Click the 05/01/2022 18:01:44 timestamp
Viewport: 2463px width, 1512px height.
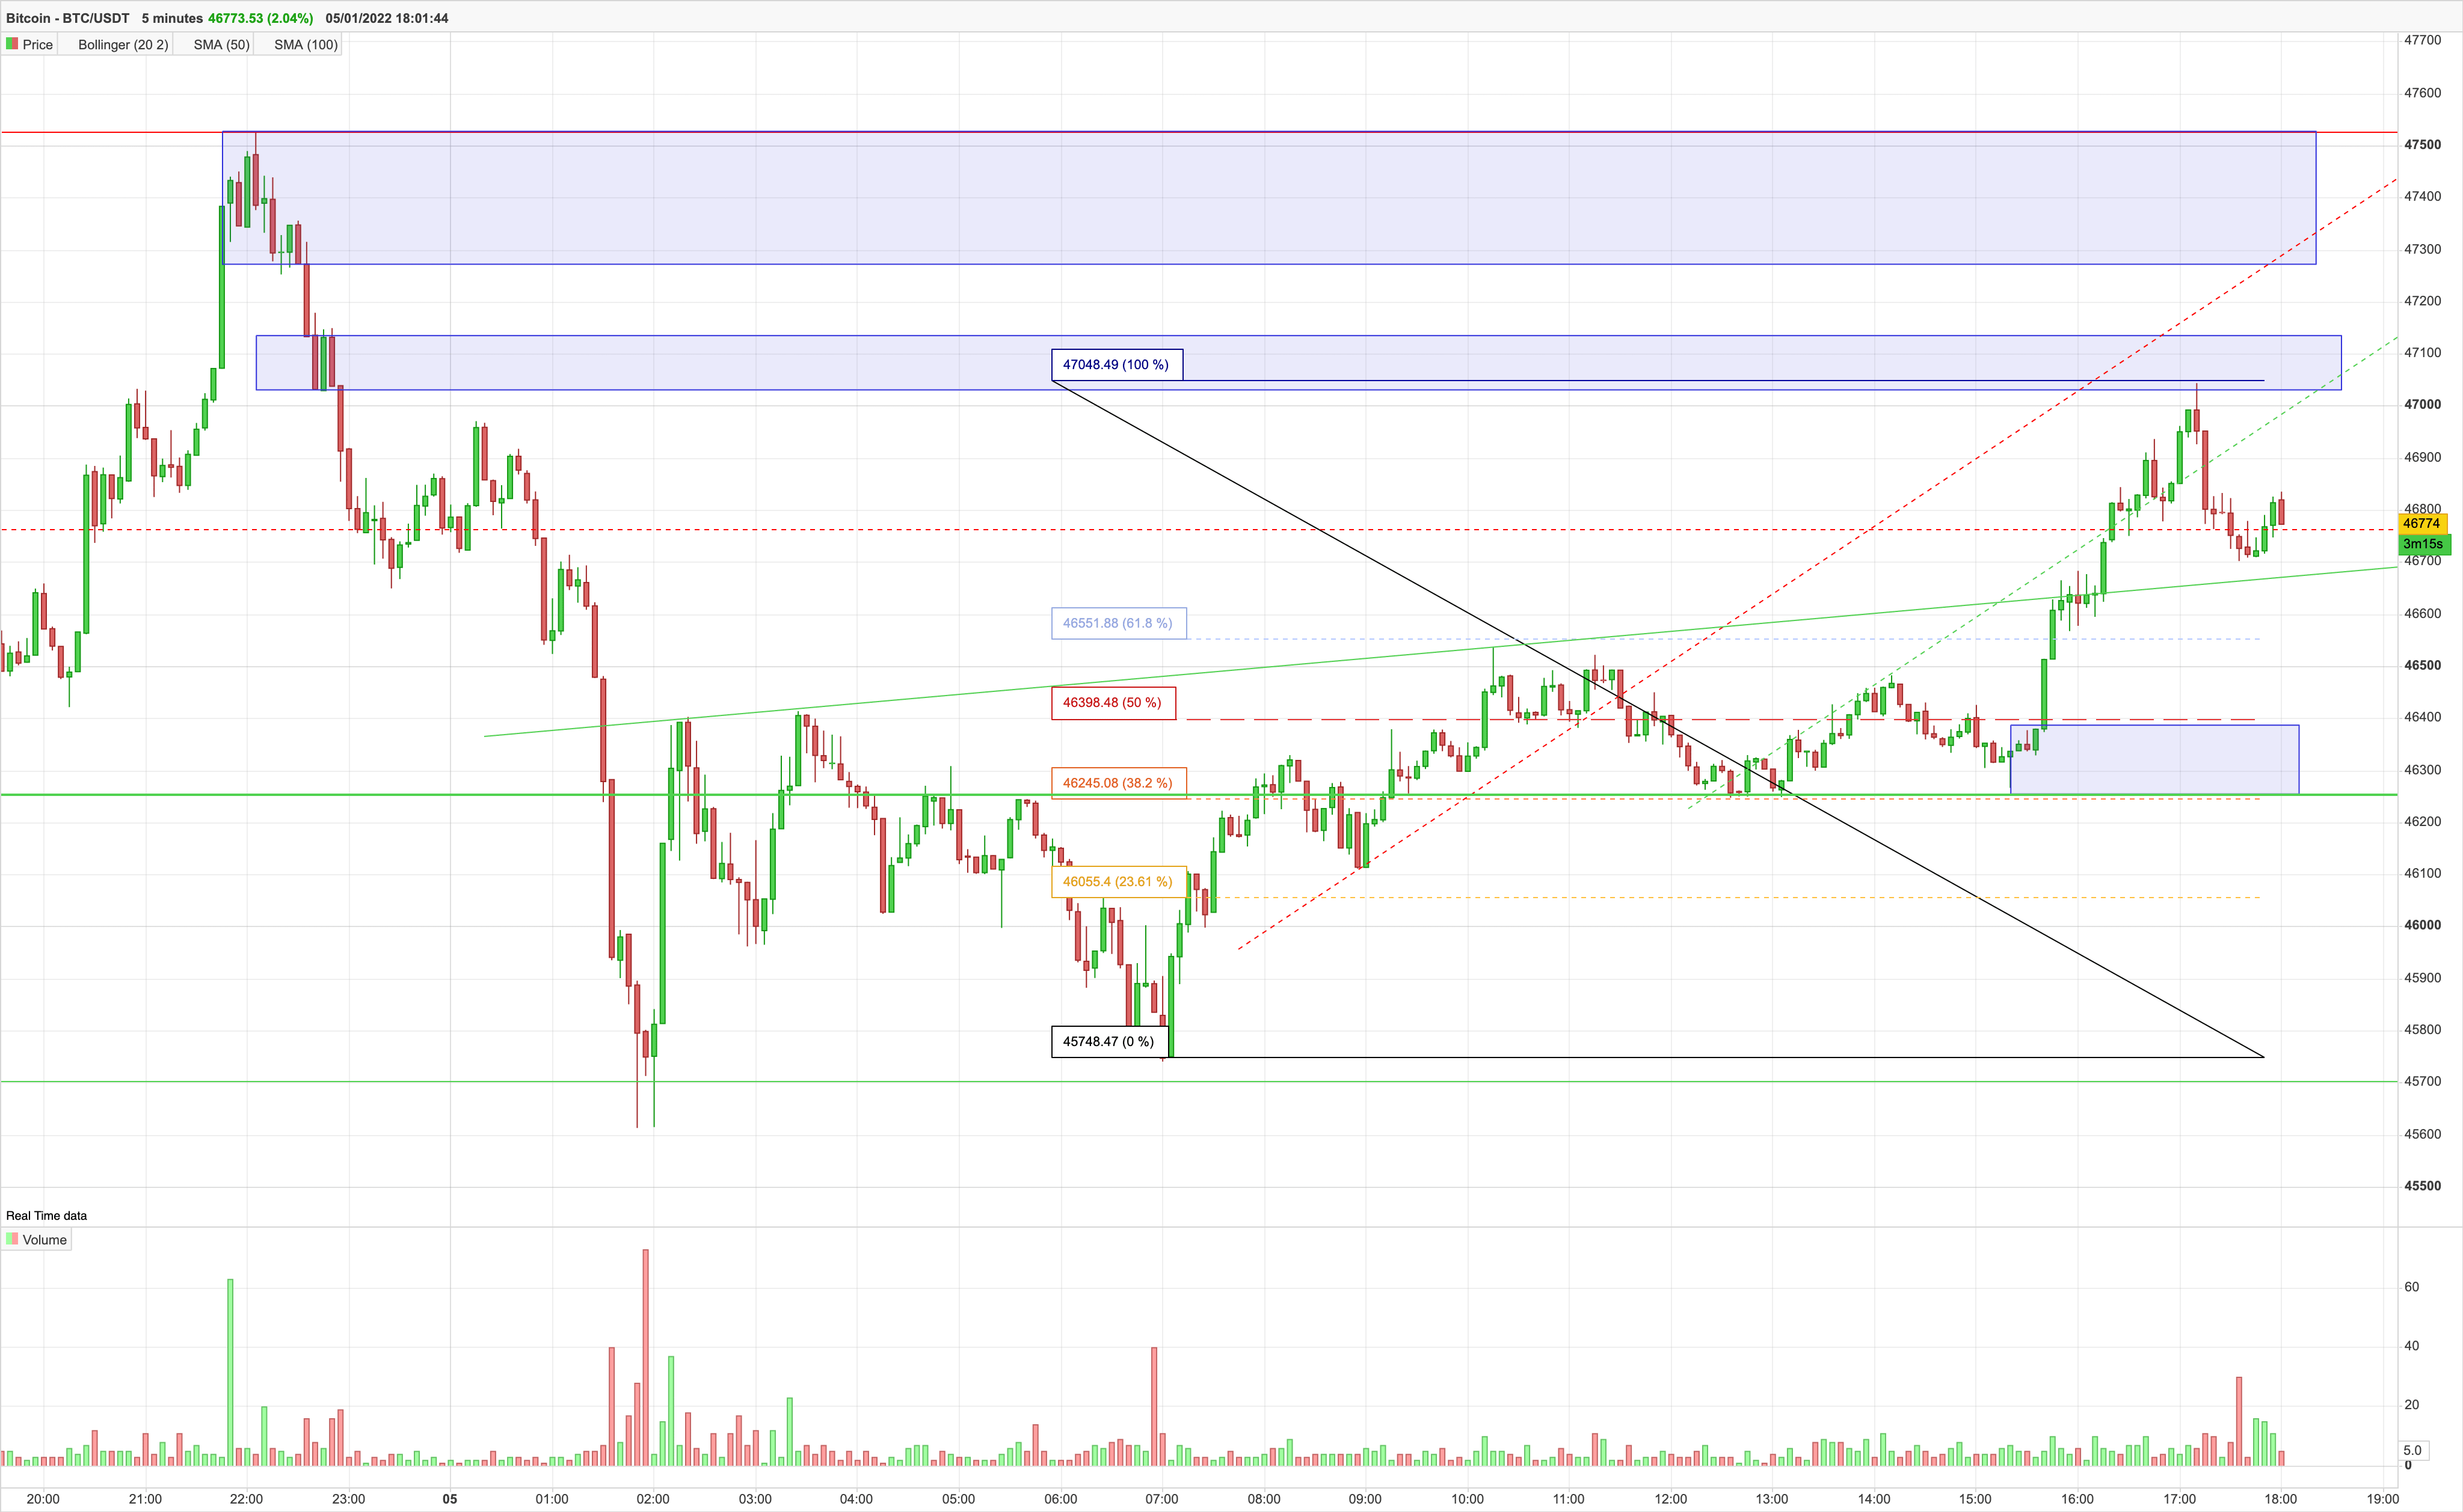click(387, 18)
